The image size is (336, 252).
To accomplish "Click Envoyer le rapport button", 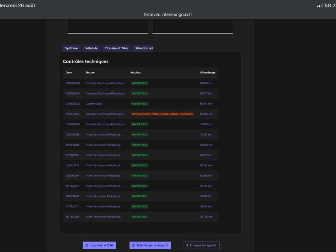I will (201, 245).
